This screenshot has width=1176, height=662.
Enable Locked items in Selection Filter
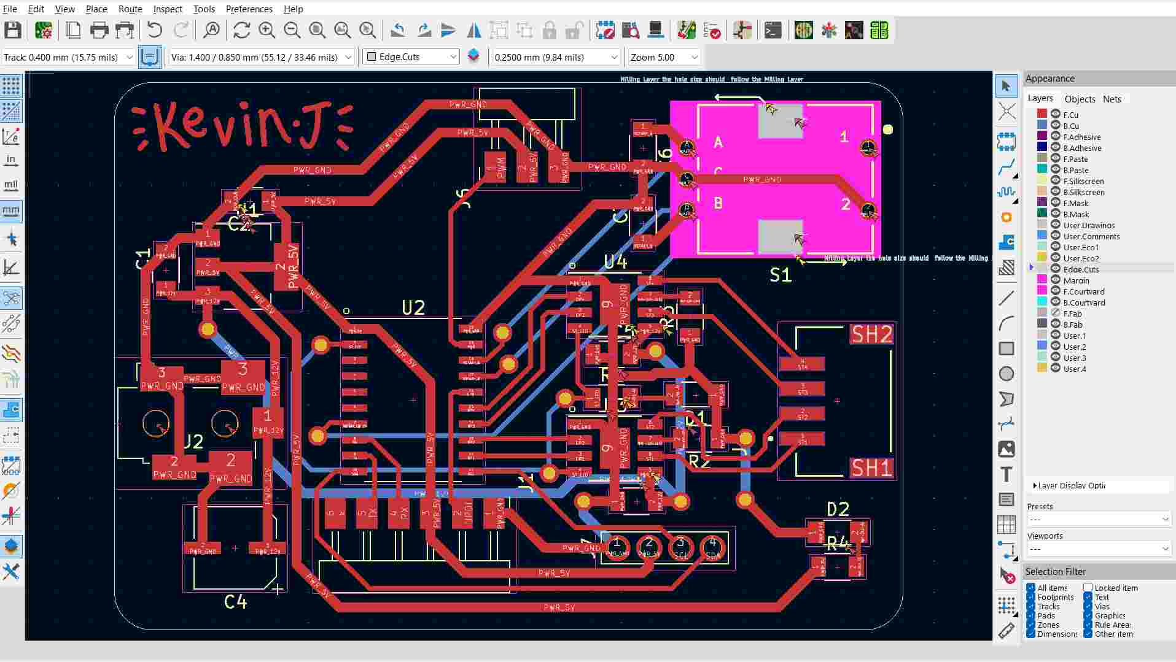[x=1088, y=588]
